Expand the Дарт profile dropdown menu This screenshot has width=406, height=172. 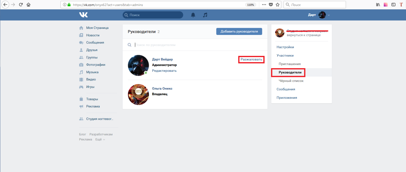[x=329, y=15]
